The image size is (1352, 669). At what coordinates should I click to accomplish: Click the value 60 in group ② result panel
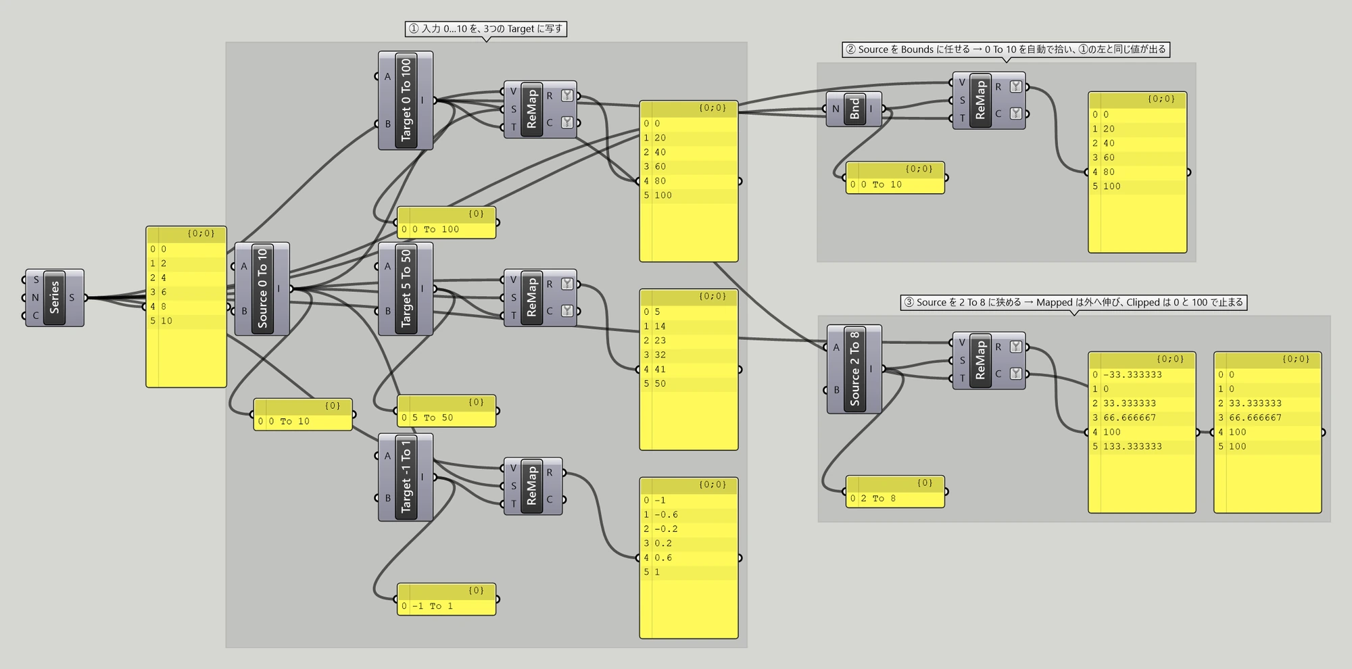1109,157
